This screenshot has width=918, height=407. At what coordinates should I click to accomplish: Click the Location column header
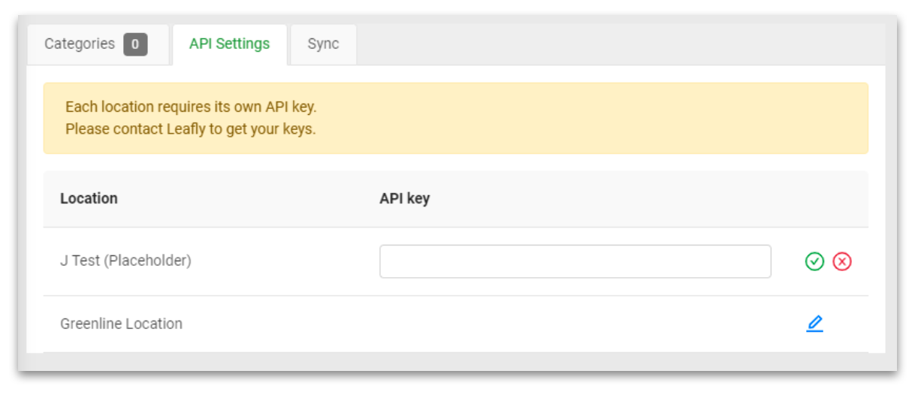(89, 198)
